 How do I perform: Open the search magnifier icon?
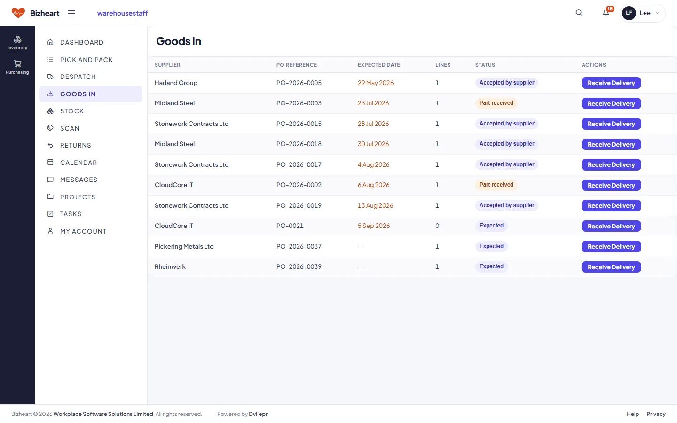(x=579, y=13)
